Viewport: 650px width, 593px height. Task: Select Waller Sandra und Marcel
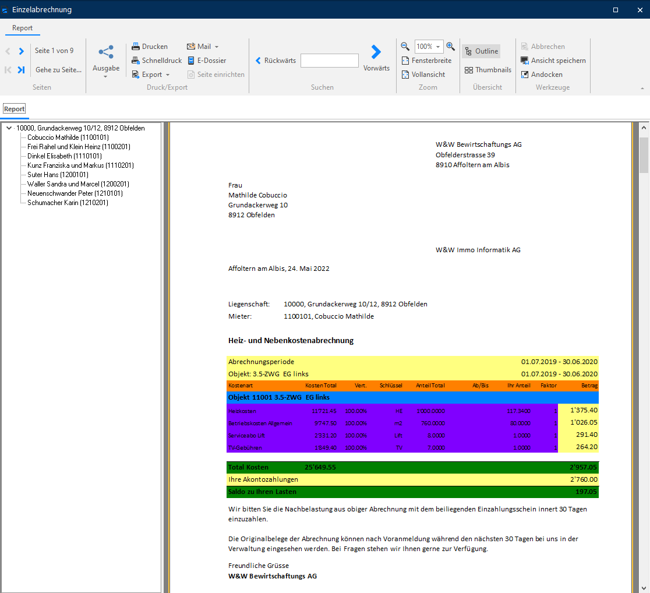[79, 184]
